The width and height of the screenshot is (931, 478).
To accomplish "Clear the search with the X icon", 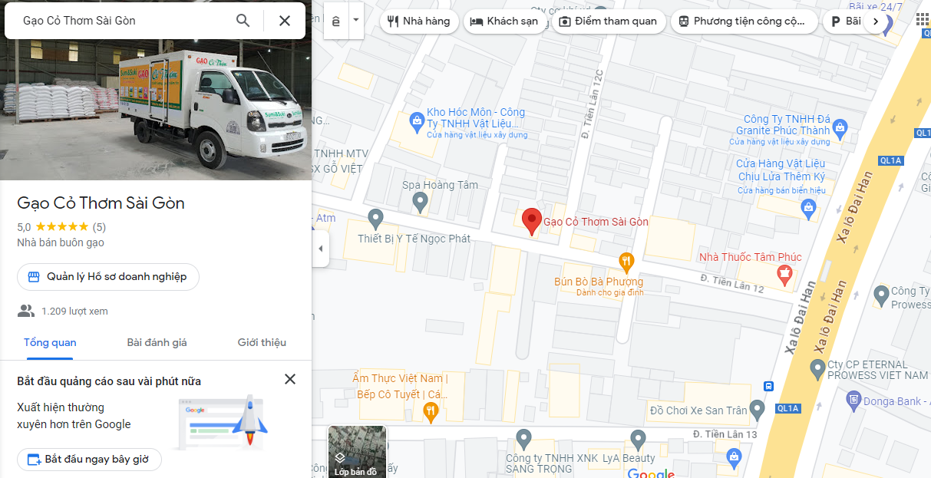I will (285, 21).
